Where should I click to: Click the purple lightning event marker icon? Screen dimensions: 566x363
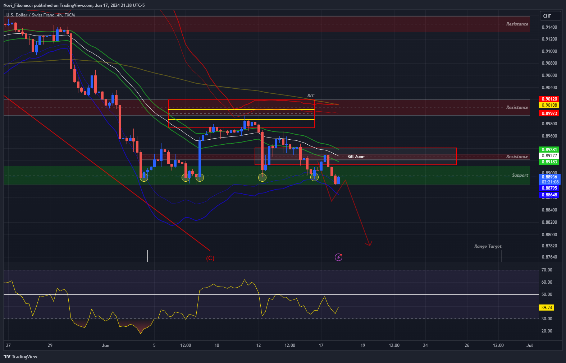point(338,257)
